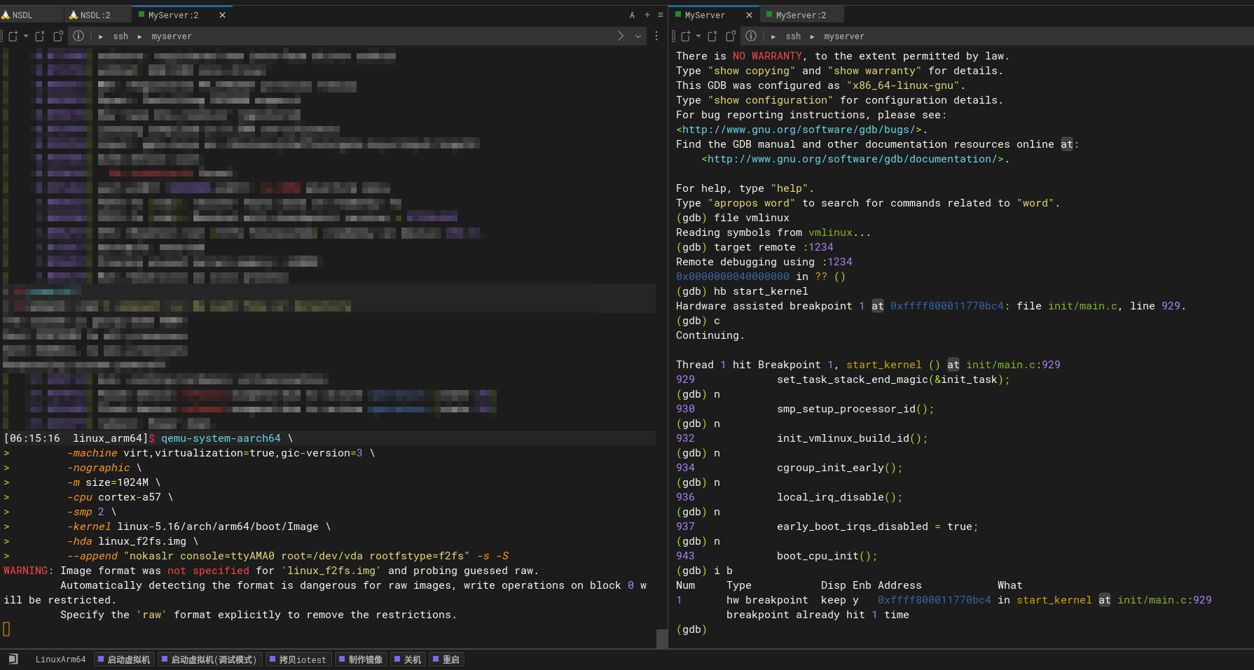Click the duplicate-tab icon in the right pane toolbar
The image size is (1254, 670).
pyautogui.click(x=730, y=36)
